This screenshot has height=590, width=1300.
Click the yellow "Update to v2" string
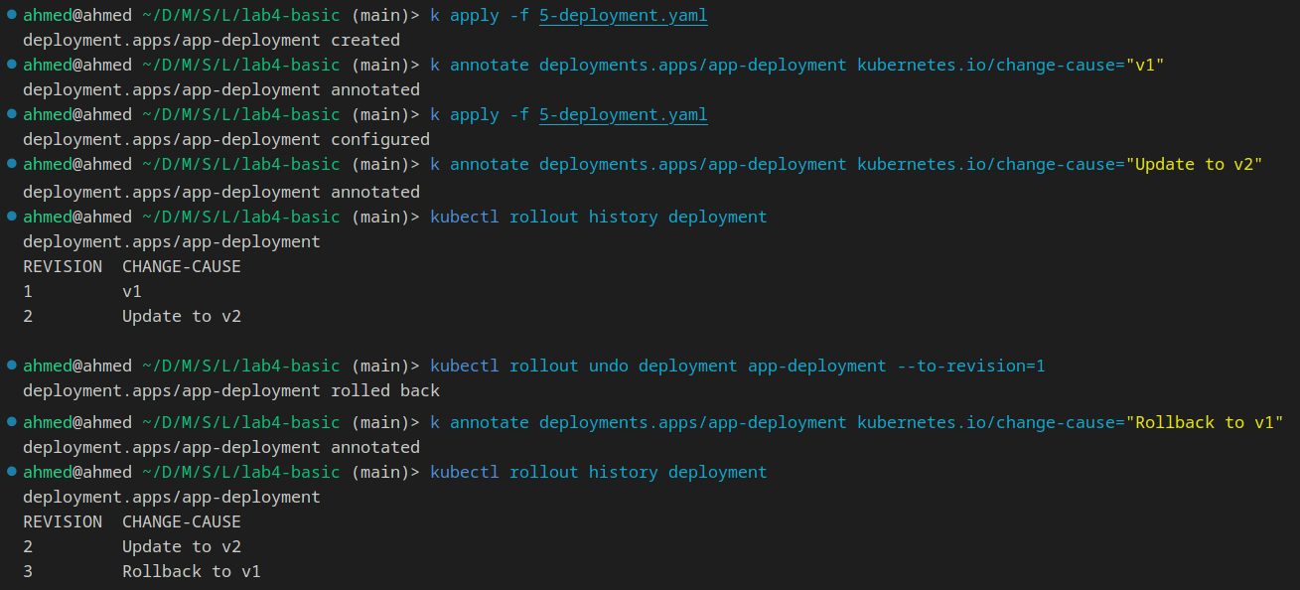click(x=1194, y=164)
